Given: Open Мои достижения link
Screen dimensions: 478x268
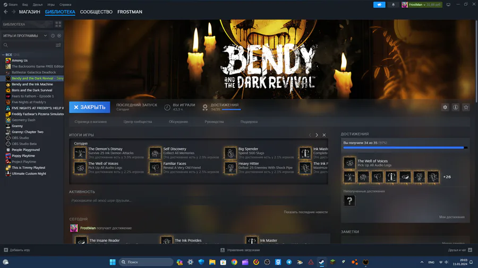Looking at the screenshot, I should pyautogui.click(x=452, y=217).
